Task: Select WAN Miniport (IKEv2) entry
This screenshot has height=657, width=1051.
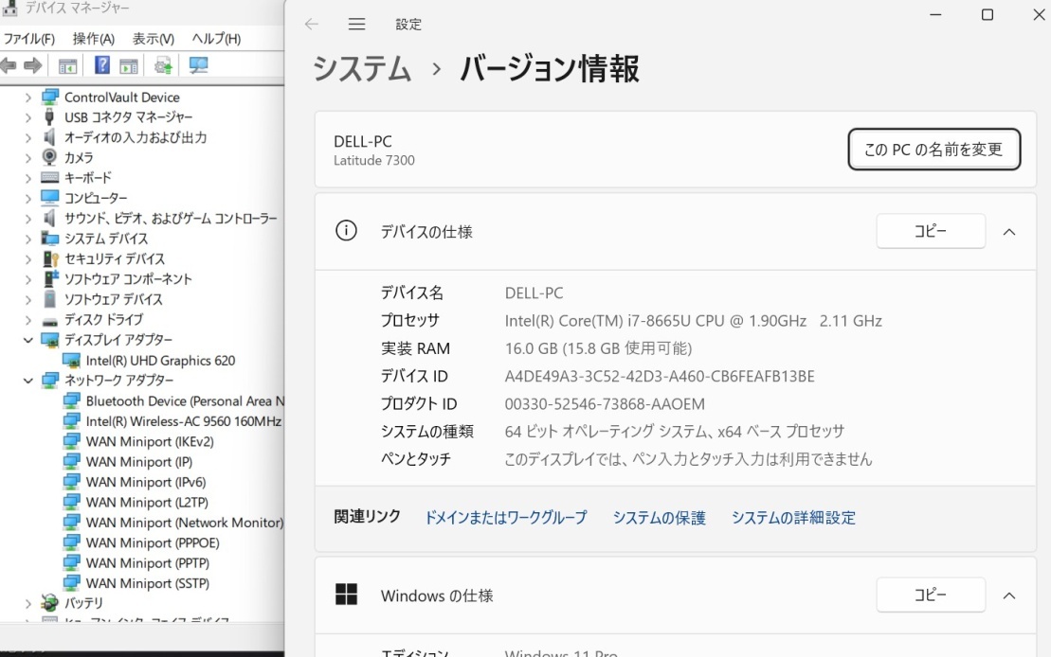Action: (150, 441)
